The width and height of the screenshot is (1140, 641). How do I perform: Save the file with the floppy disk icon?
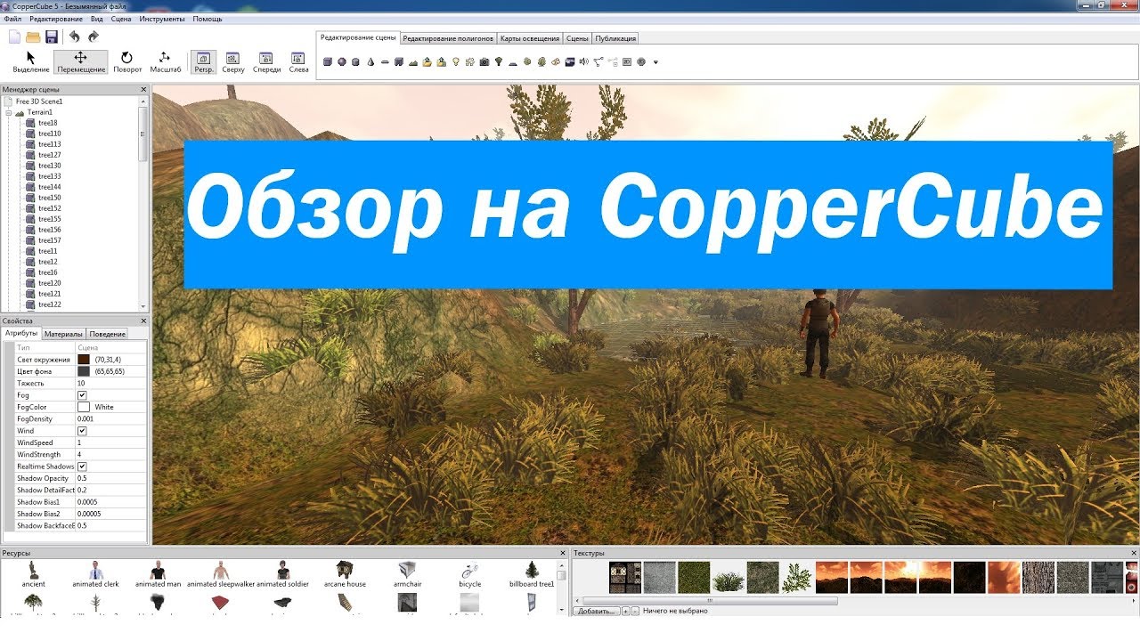pyautogui.click(x=52, y=37)
